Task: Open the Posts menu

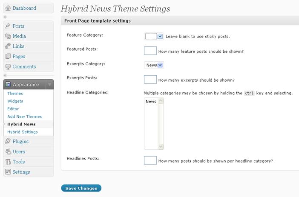Action: [29, 26]
